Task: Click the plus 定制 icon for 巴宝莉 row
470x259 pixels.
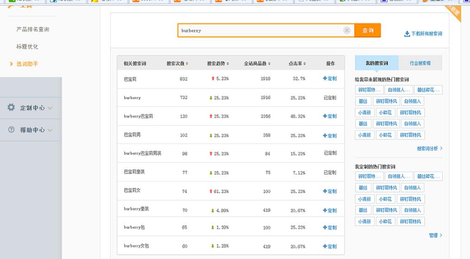Action: 325,79
